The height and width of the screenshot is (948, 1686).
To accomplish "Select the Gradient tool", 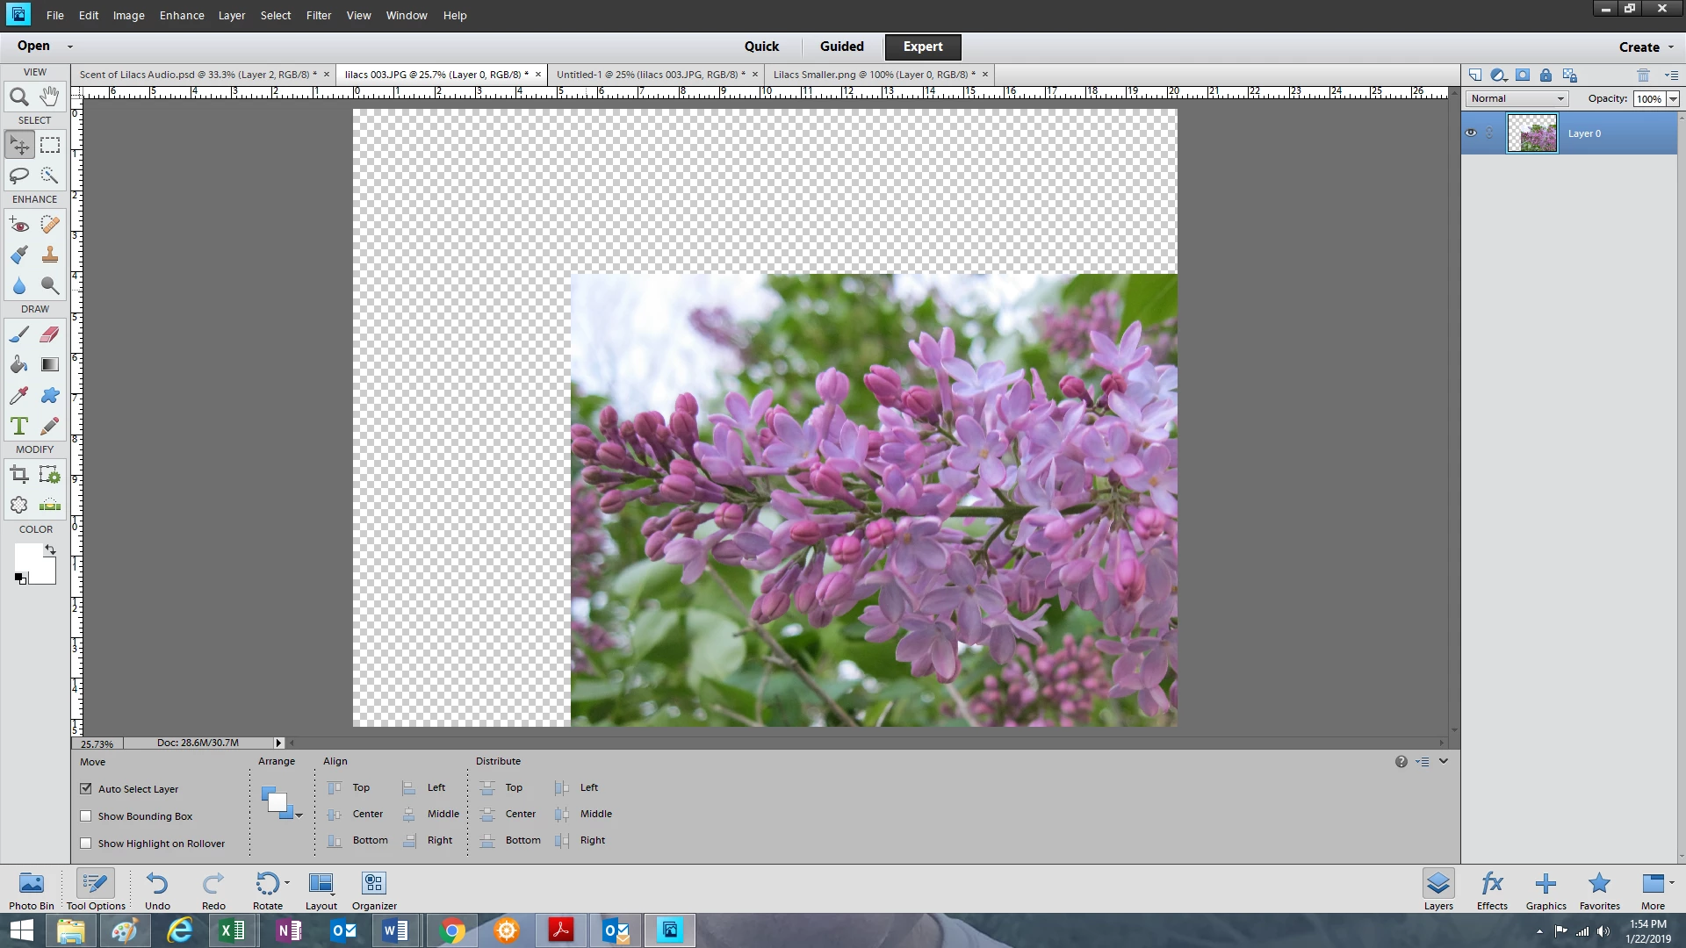I will pyautogui.click(x=50, y=365).
